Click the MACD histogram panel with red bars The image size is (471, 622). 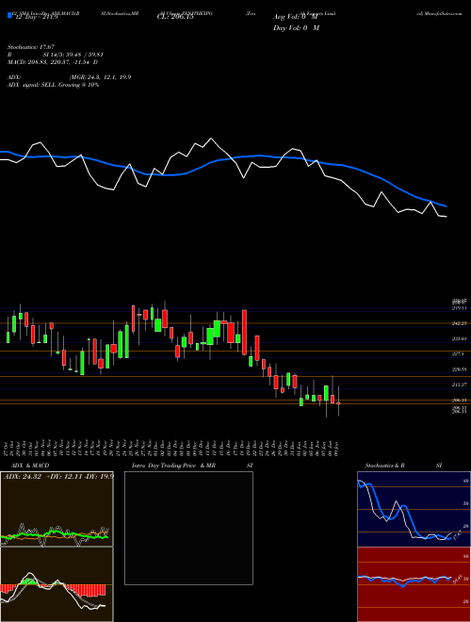(57, 584)
